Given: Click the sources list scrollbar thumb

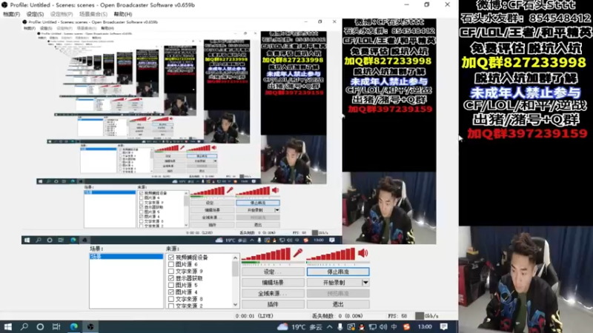Looking at the screenshot, I should (235, 269).
